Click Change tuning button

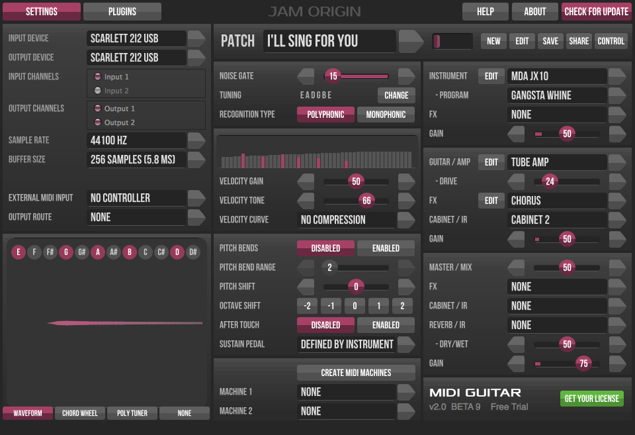click(396, 95)
